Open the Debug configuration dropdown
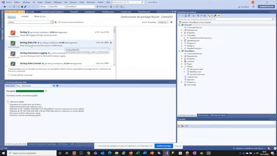The image size is (277, 156). coord(44,7)
